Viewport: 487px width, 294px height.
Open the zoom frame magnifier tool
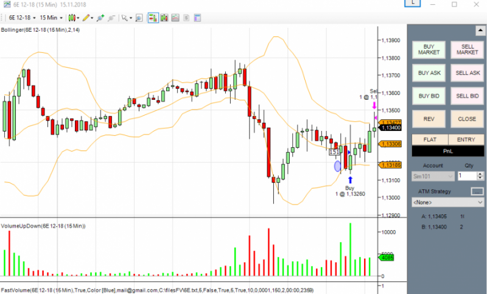point(139,18)
